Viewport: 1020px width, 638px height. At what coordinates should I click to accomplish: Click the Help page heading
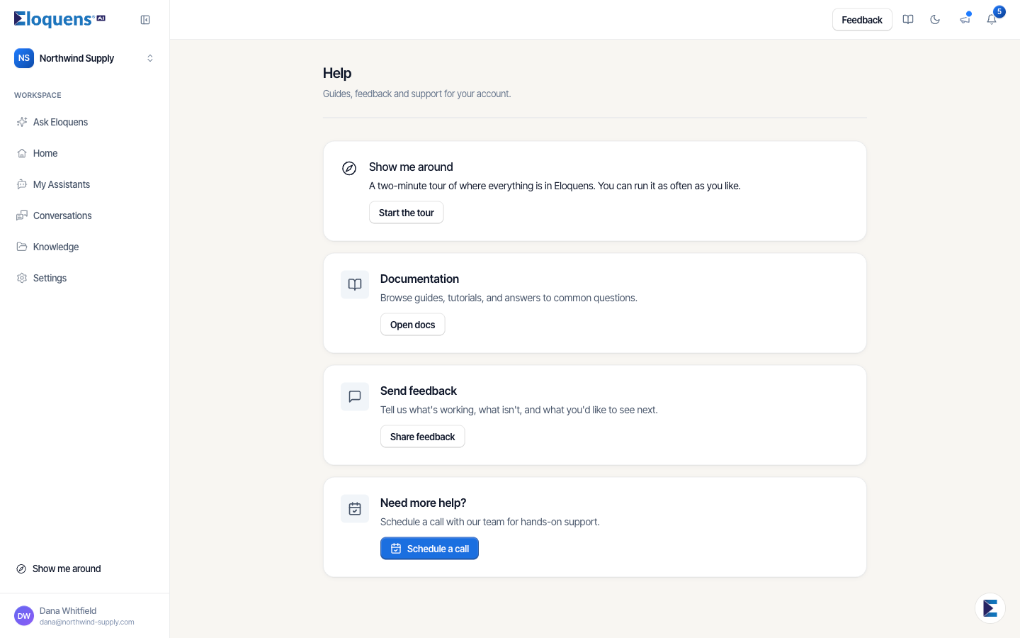pyautogui.click(x=337, y=73)
